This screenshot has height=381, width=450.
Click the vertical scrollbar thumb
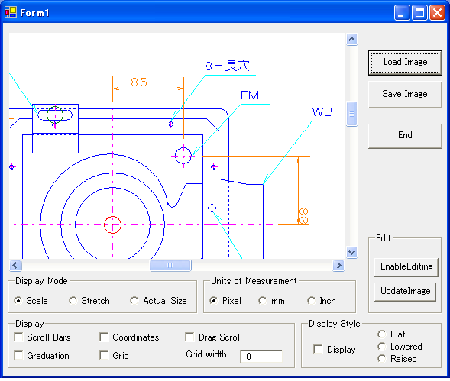[352, 114]
